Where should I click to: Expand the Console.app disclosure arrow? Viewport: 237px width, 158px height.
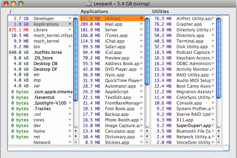pos(213,103)
